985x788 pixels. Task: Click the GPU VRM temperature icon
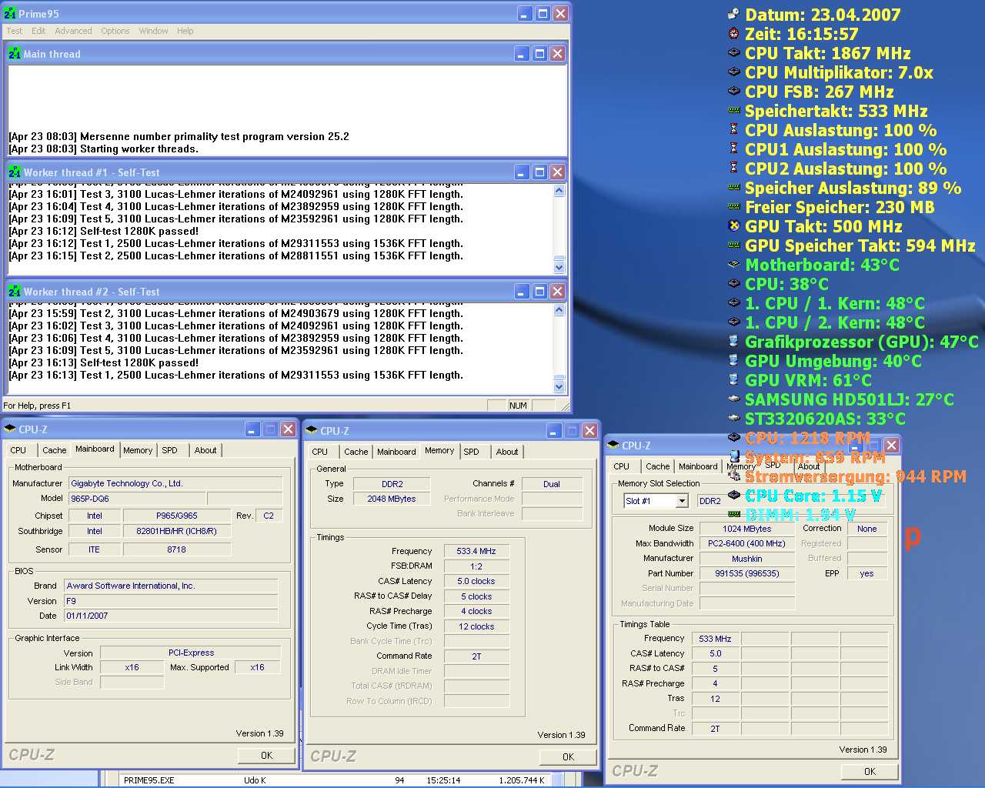733,379
